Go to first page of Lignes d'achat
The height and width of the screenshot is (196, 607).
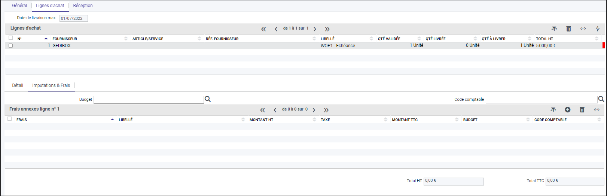click(263, 29)
